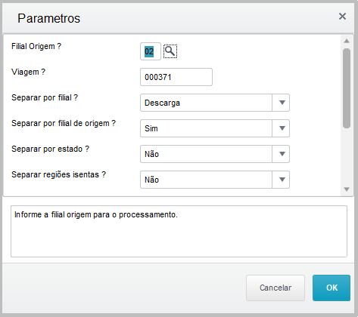
Task: Click the magnifier lookup icon for Filial Origem
Action: [x=170, y=51]
